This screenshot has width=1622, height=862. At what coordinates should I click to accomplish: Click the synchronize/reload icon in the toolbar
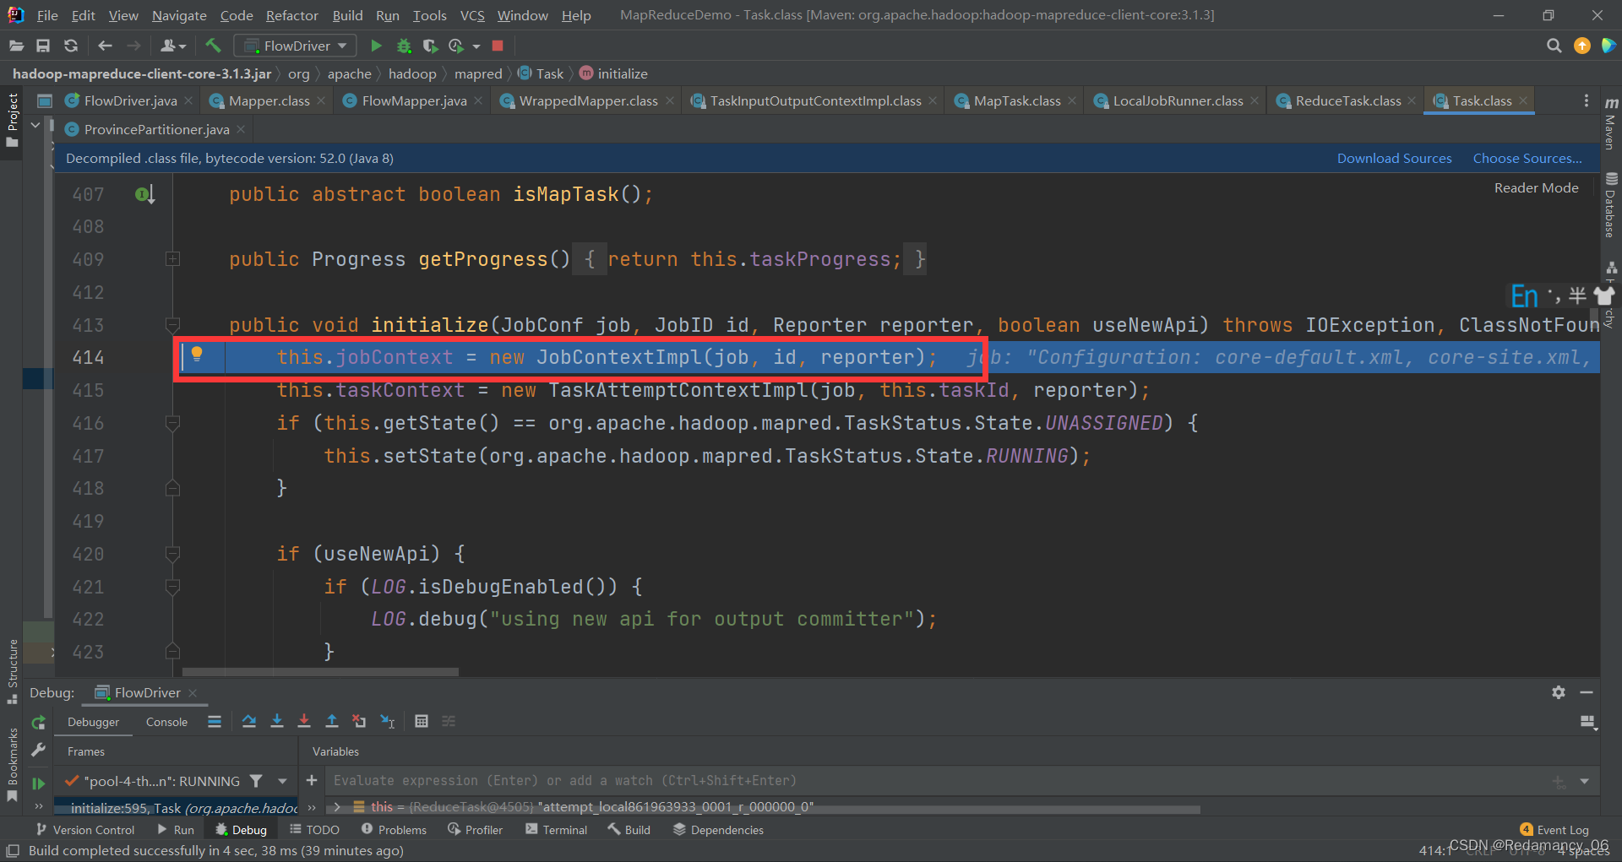point(71,46)
